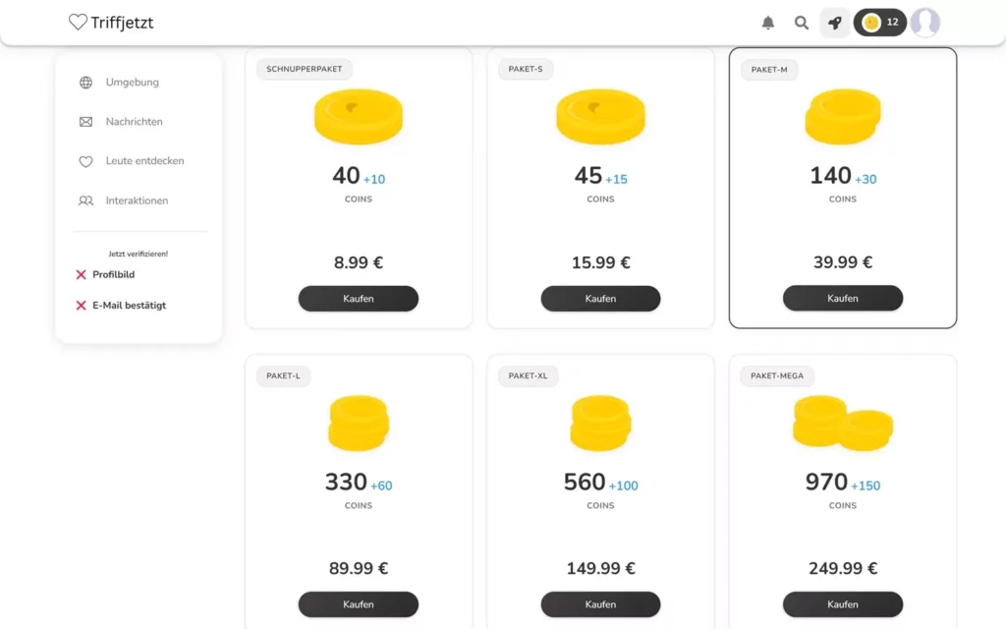Hit Kaufen on Paket-Mega
Image resolution: width=1006 pixels, height=629 pixels.
[x=843, y=604]
